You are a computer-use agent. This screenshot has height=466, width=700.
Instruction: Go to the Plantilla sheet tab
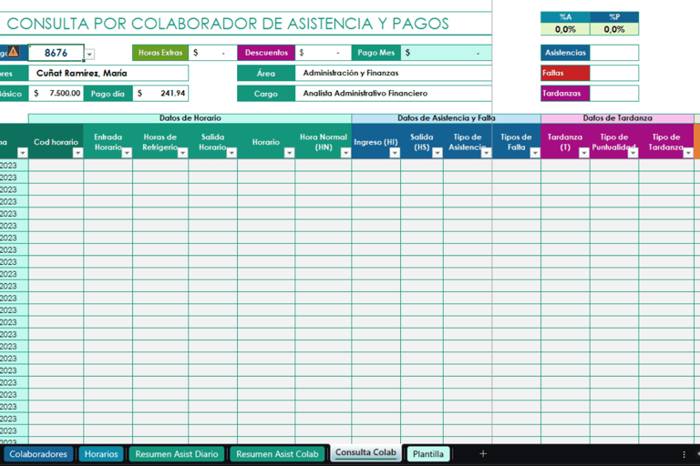click(428, 454)
